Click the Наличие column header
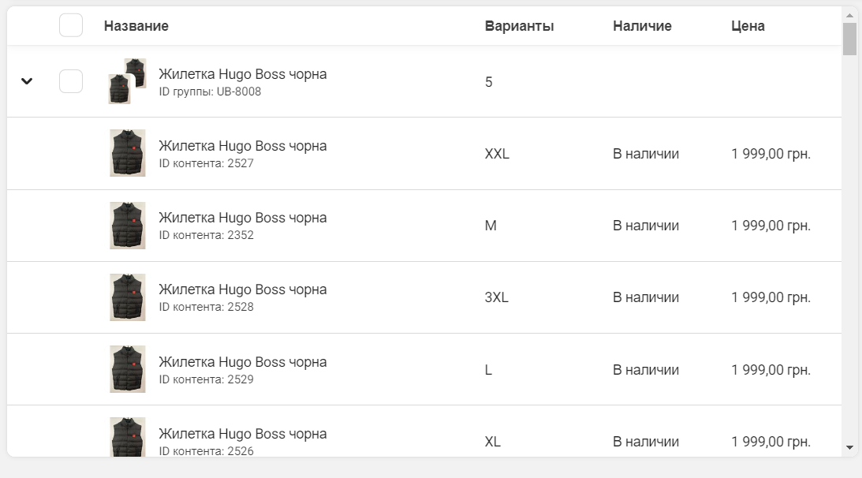The image size is (862, 478). [642, 26]
